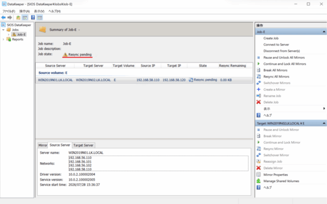Select the Reports tree item
Screen dimensions: 327x204
(x=17, y=39)
